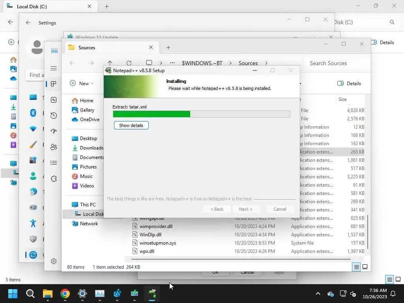Click Accessibility icon in Settings sidebar

tap(33, 223)
